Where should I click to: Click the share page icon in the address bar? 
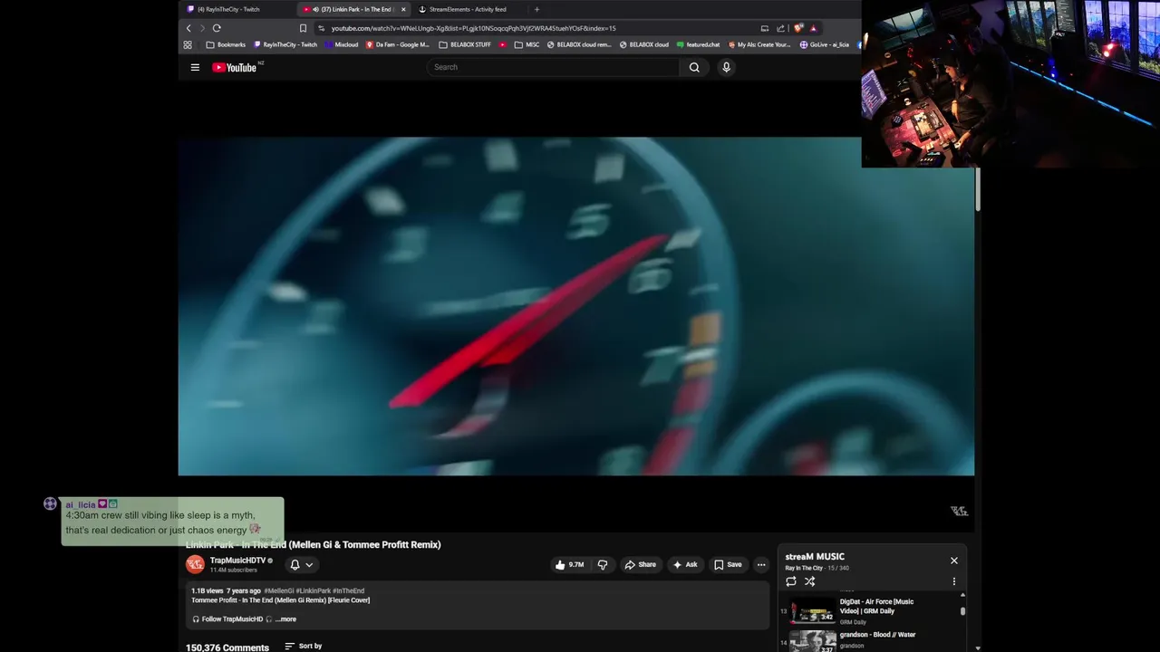[x=780, y=28]
